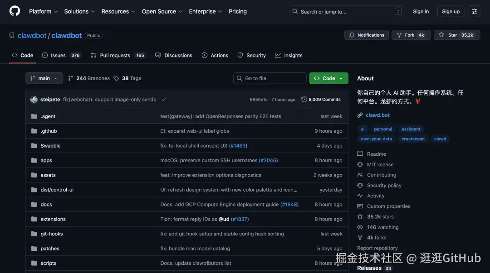490x273 pixels.
Task: Click the star icon in Star button
Action: (x=441, y=34)
